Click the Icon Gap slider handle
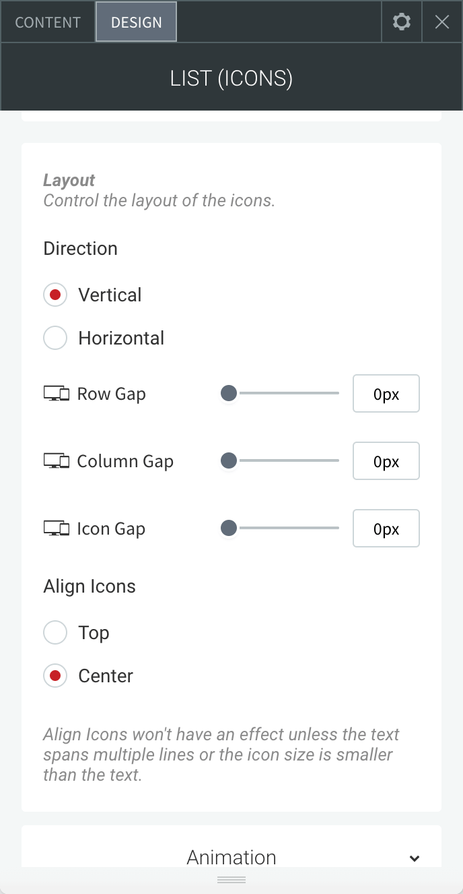The image size is (463, 894). (x=229, y=528)
